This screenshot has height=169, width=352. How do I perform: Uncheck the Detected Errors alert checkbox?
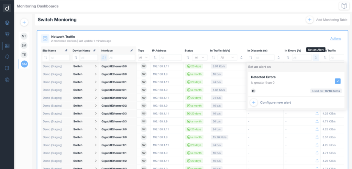[338, 81]
